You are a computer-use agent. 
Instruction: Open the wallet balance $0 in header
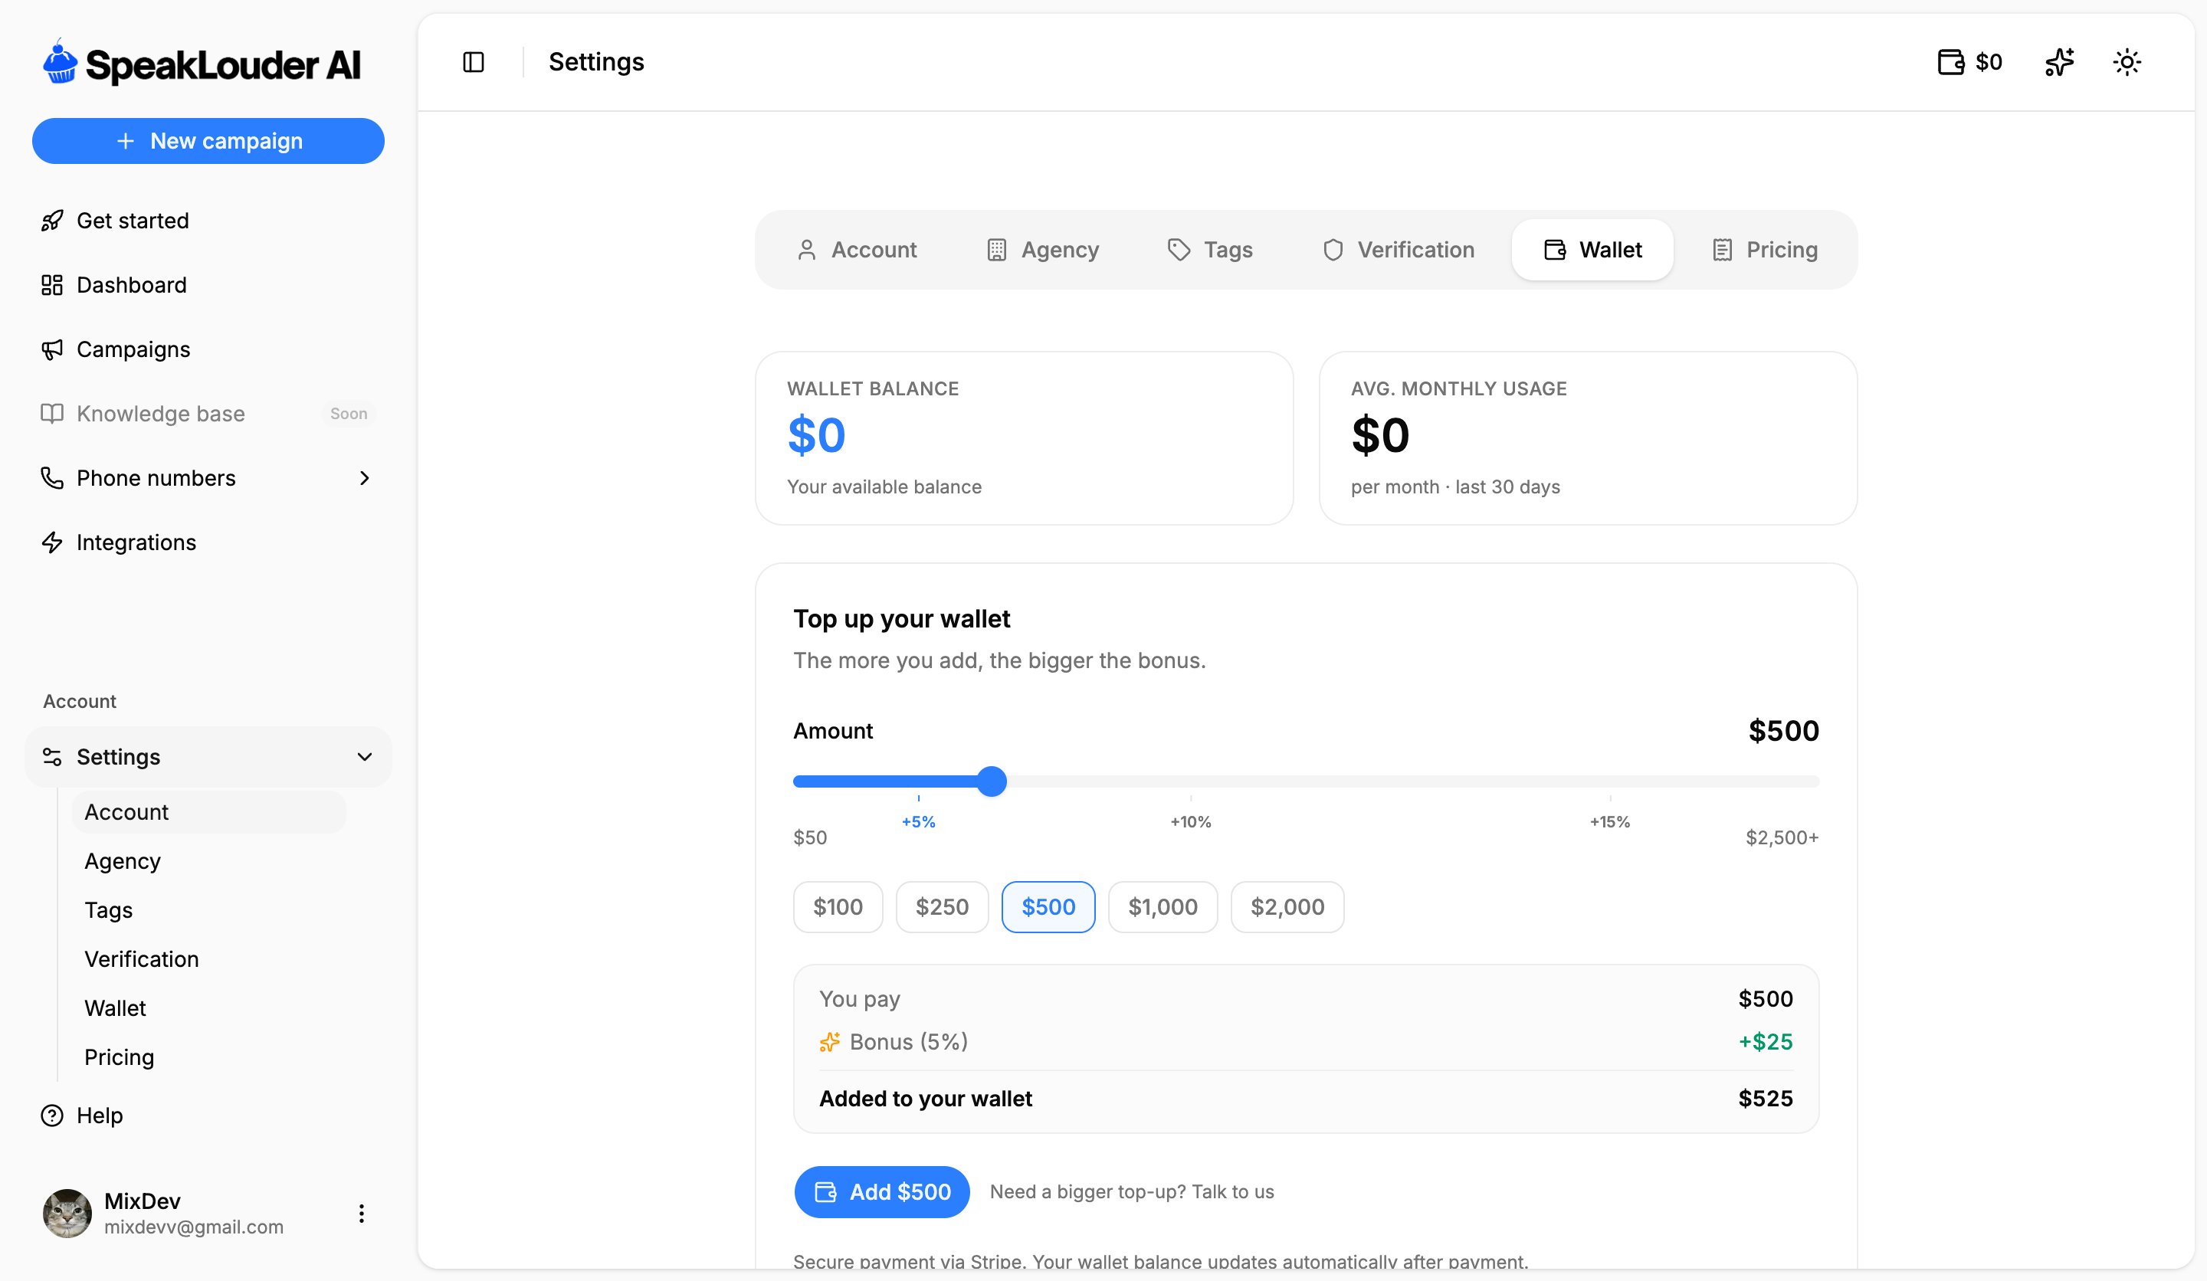pos(1969,62)
